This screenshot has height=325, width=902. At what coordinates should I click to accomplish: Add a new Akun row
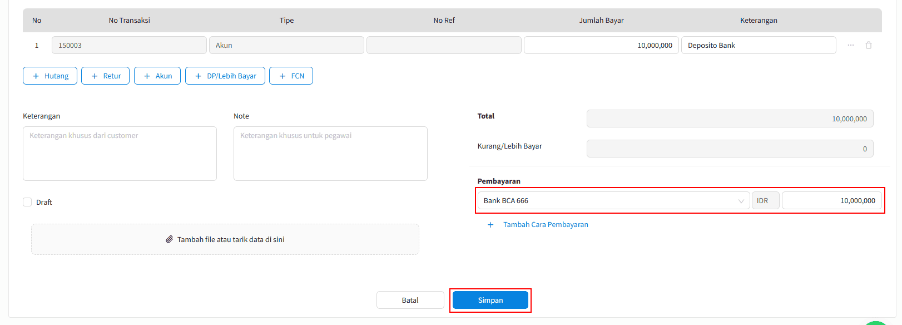pyautogui.click(x=157, y=76)
